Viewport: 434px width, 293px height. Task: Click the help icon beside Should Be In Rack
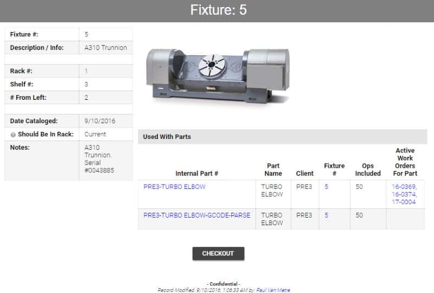pos(13,135)
